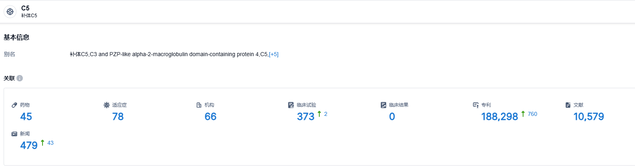635x166 pixels.
Task: Click the info icon next to 关联
Action: click(x=20, y=78)
